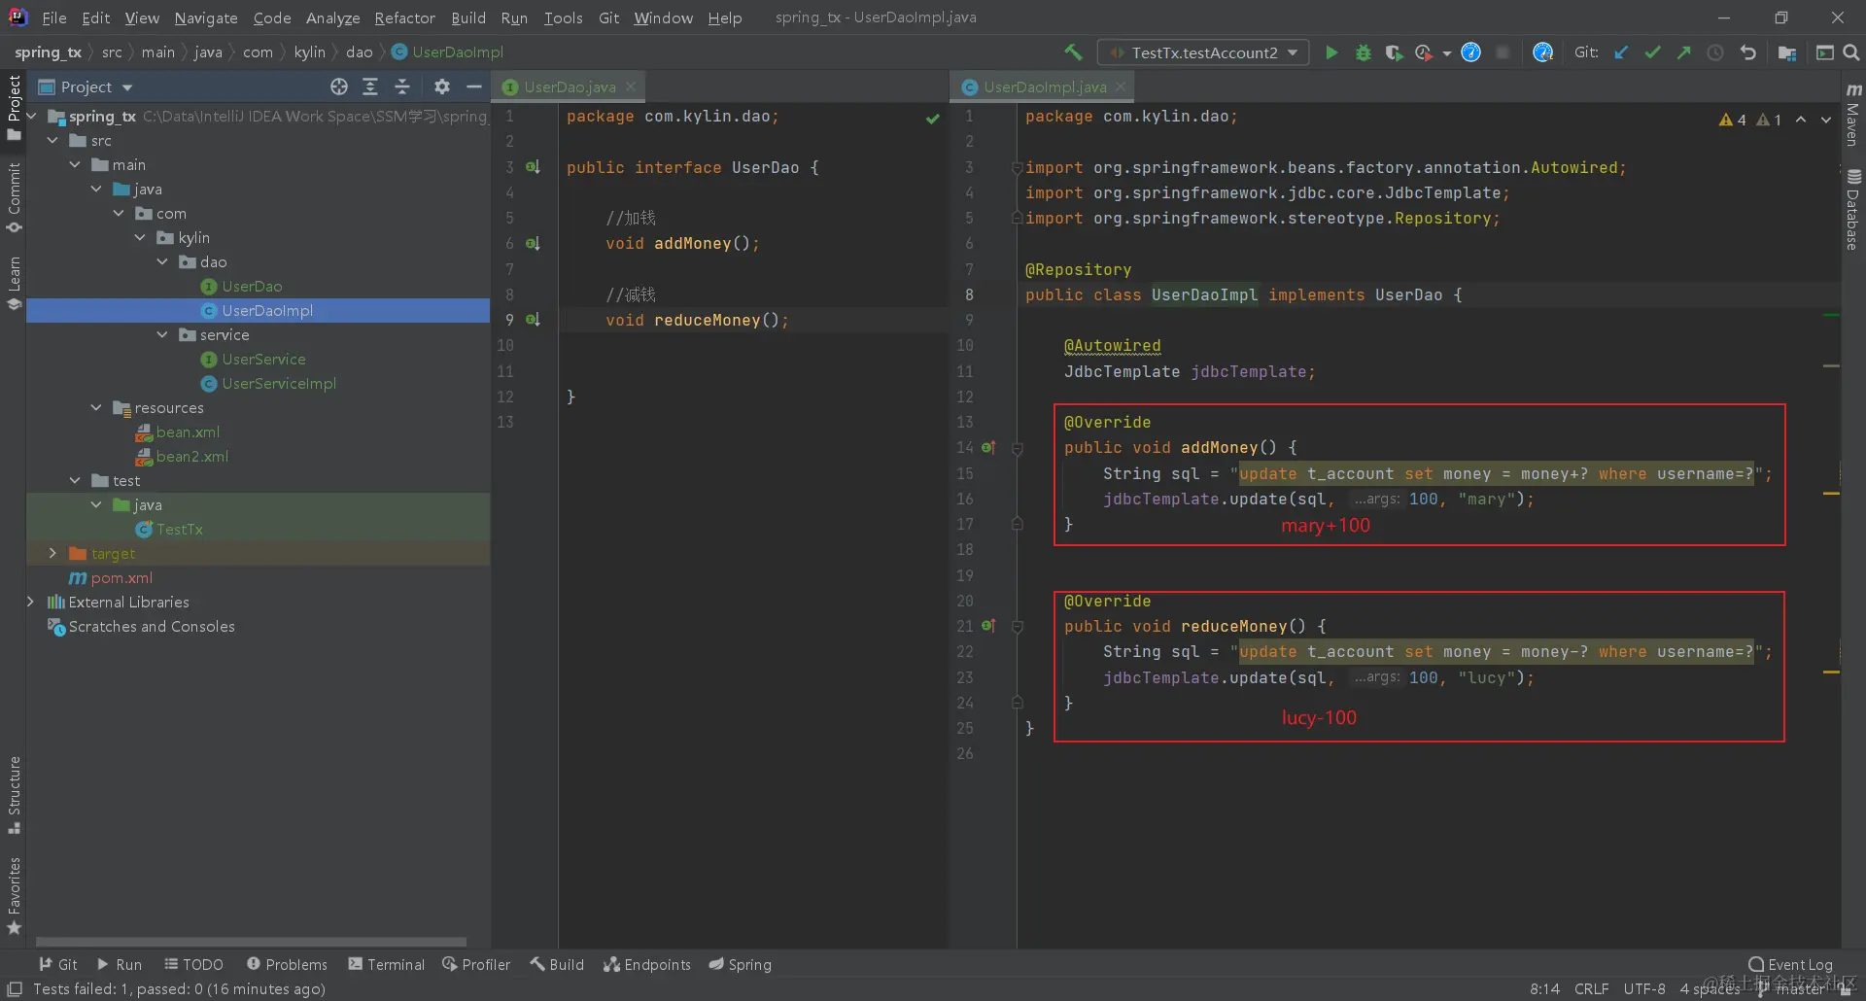Start debugging with the bug icon
Viewport: 1866px width, 1001px height.
point(1363,52)
